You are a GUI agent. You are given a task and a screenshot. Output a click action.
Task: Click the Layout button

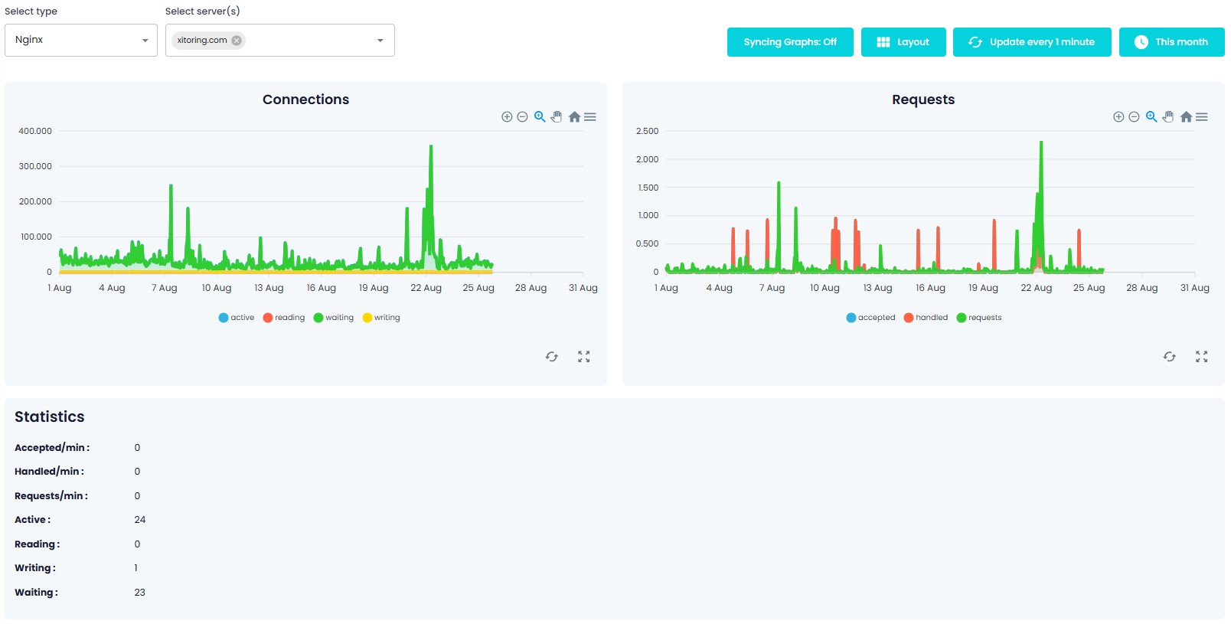click(903, 42)
